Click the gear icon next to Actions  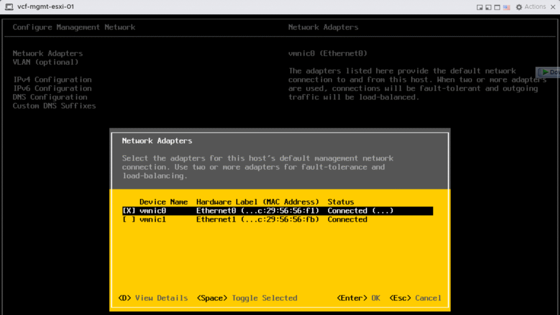(x=518, y=7)
